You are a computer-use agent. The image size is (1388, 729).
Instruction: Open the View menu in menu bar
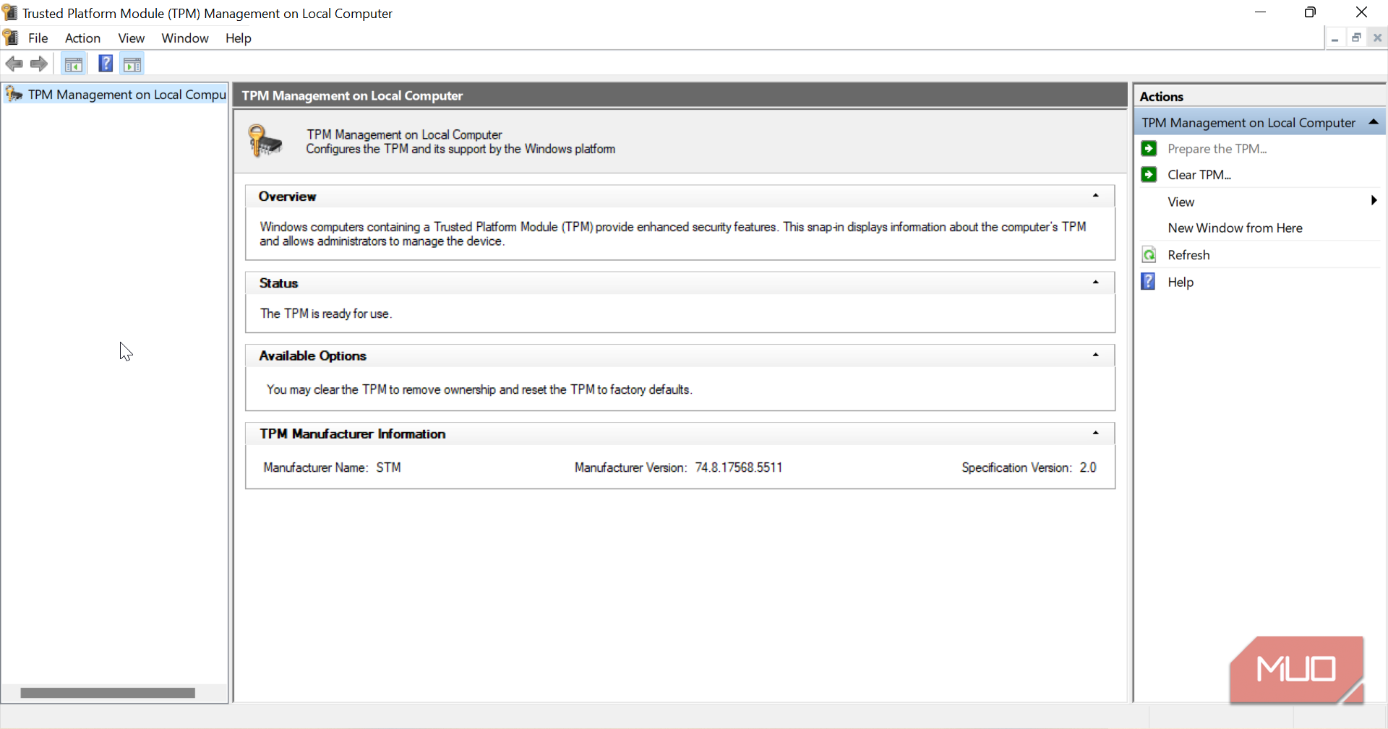131,38
